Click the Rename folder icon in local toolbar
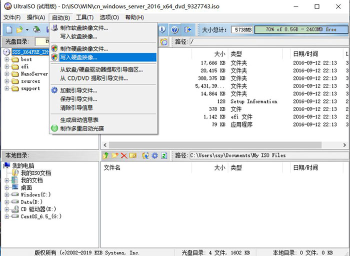Image resolution: width=350 pixels, height=256 pixels. [133, 155]
